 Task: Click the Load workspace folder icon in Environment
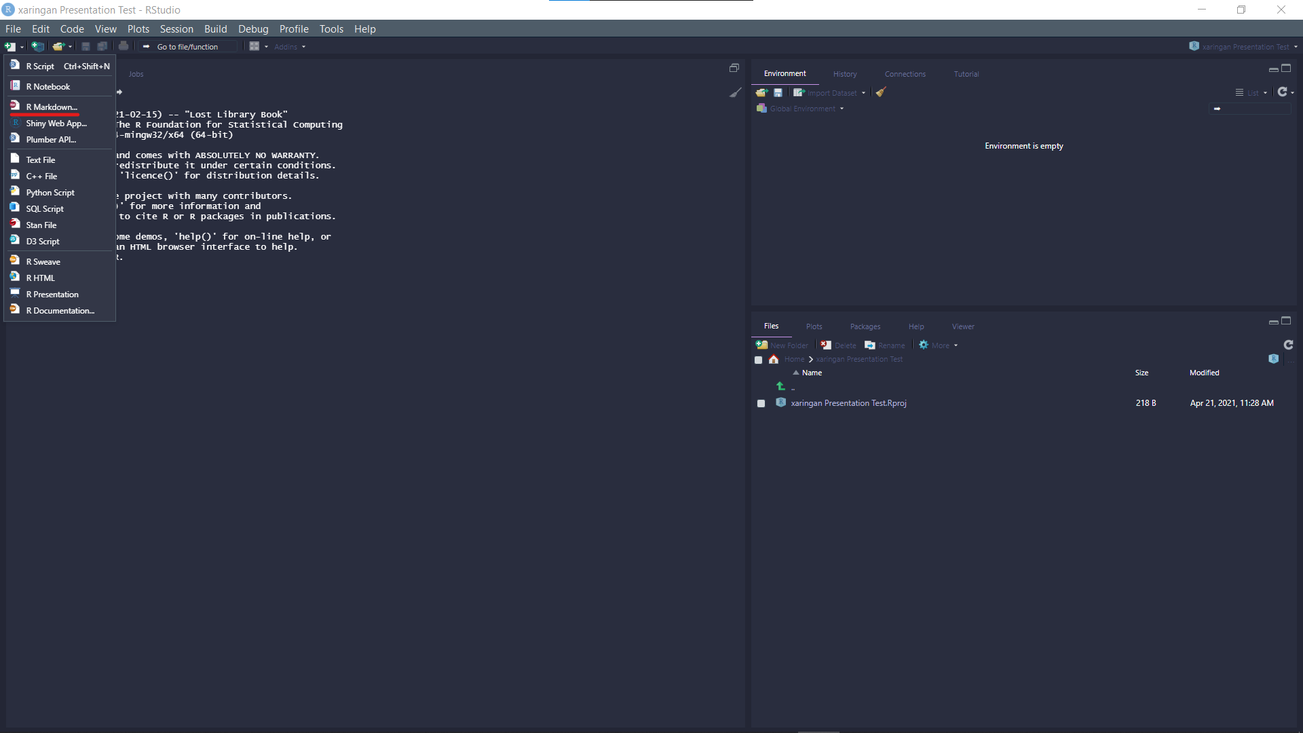tap(761, 92)
